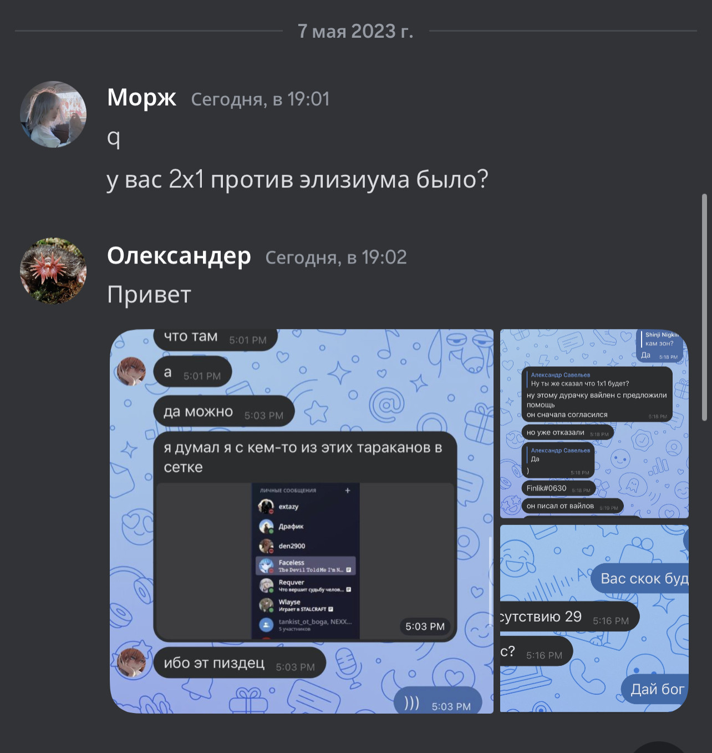Click the username Морж
The image size is (712, 753).
(141, 98)
